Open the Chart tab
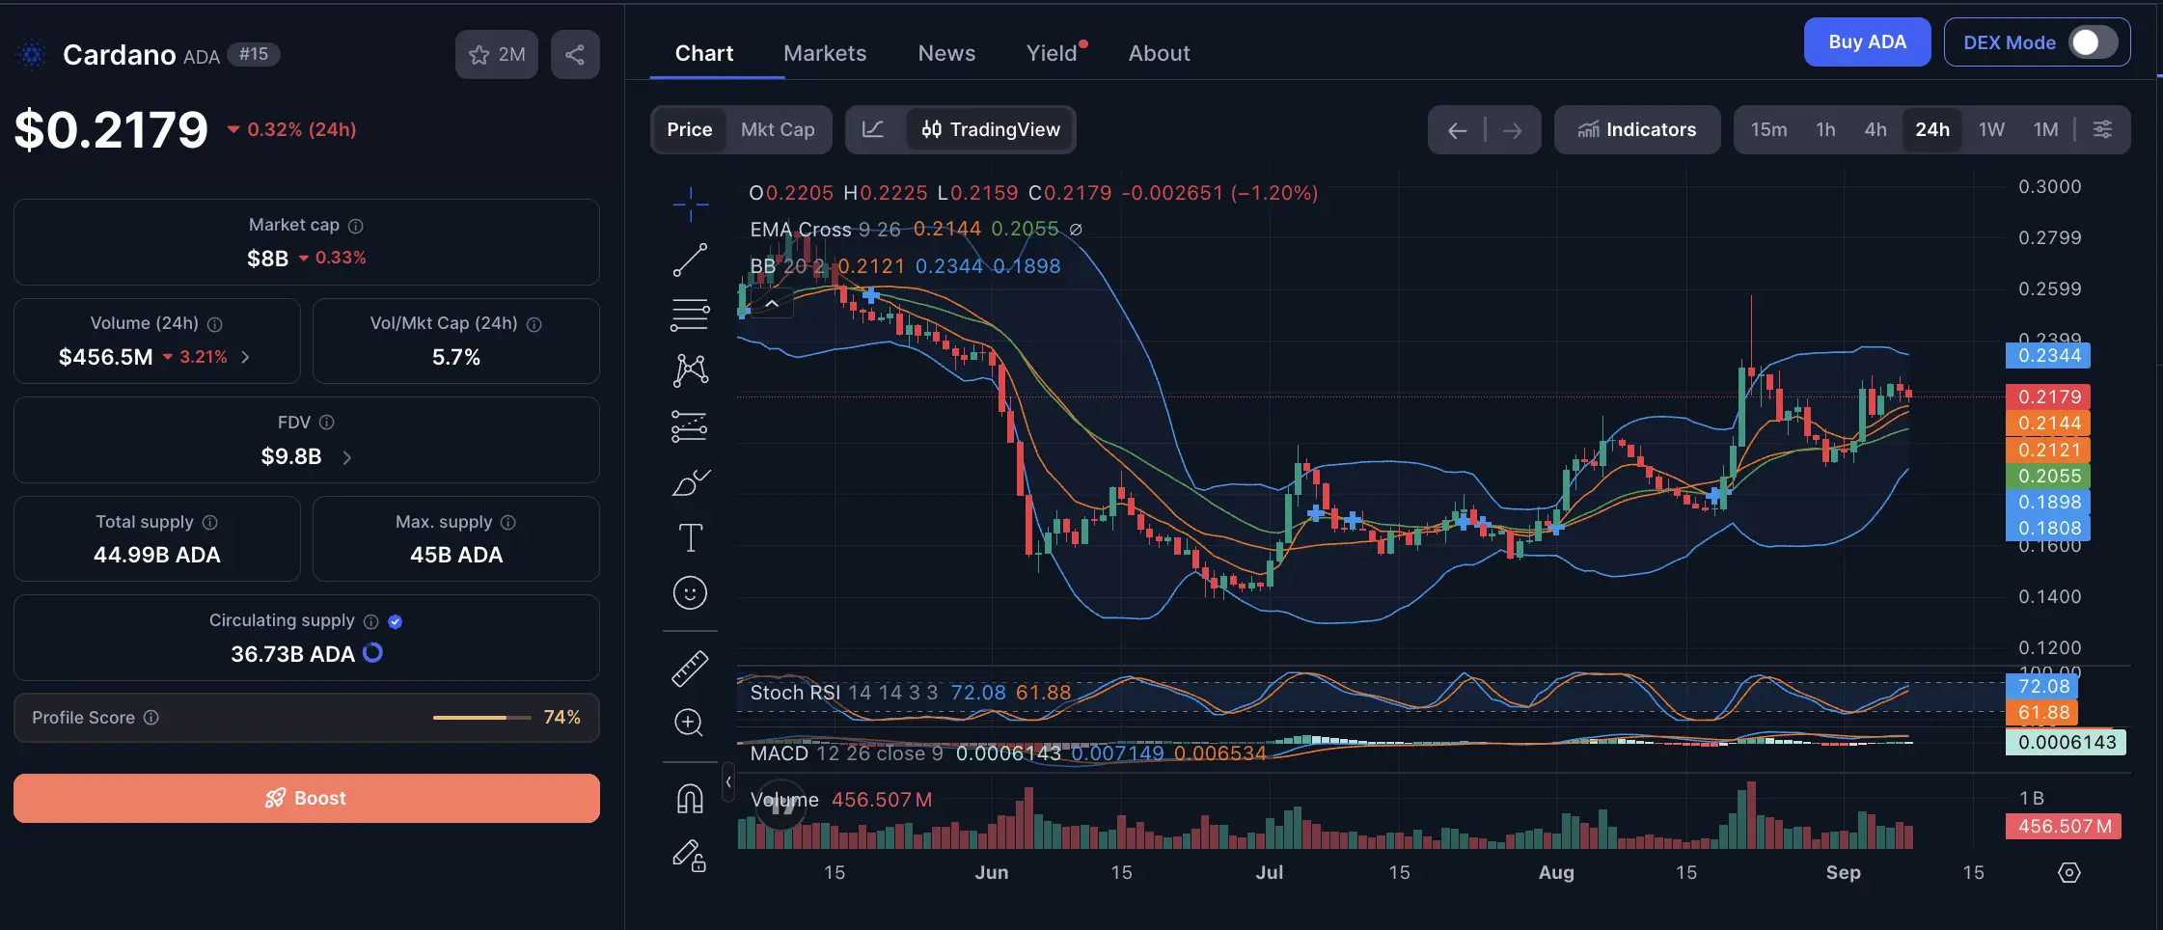The height and width of the screenshot is (930, 2163). [x=704, y=53]
